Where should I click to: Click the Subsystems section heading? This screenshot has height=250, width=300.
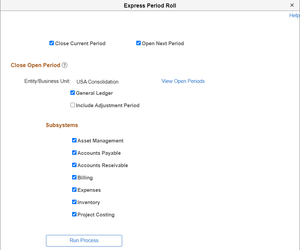pyautogui.click(x=62, y=125)
